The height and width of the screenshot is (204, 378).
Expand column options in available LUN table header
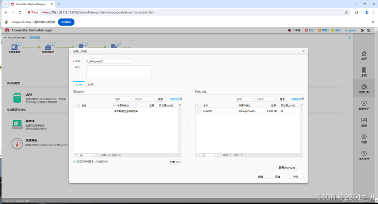[x=180, y=105]
